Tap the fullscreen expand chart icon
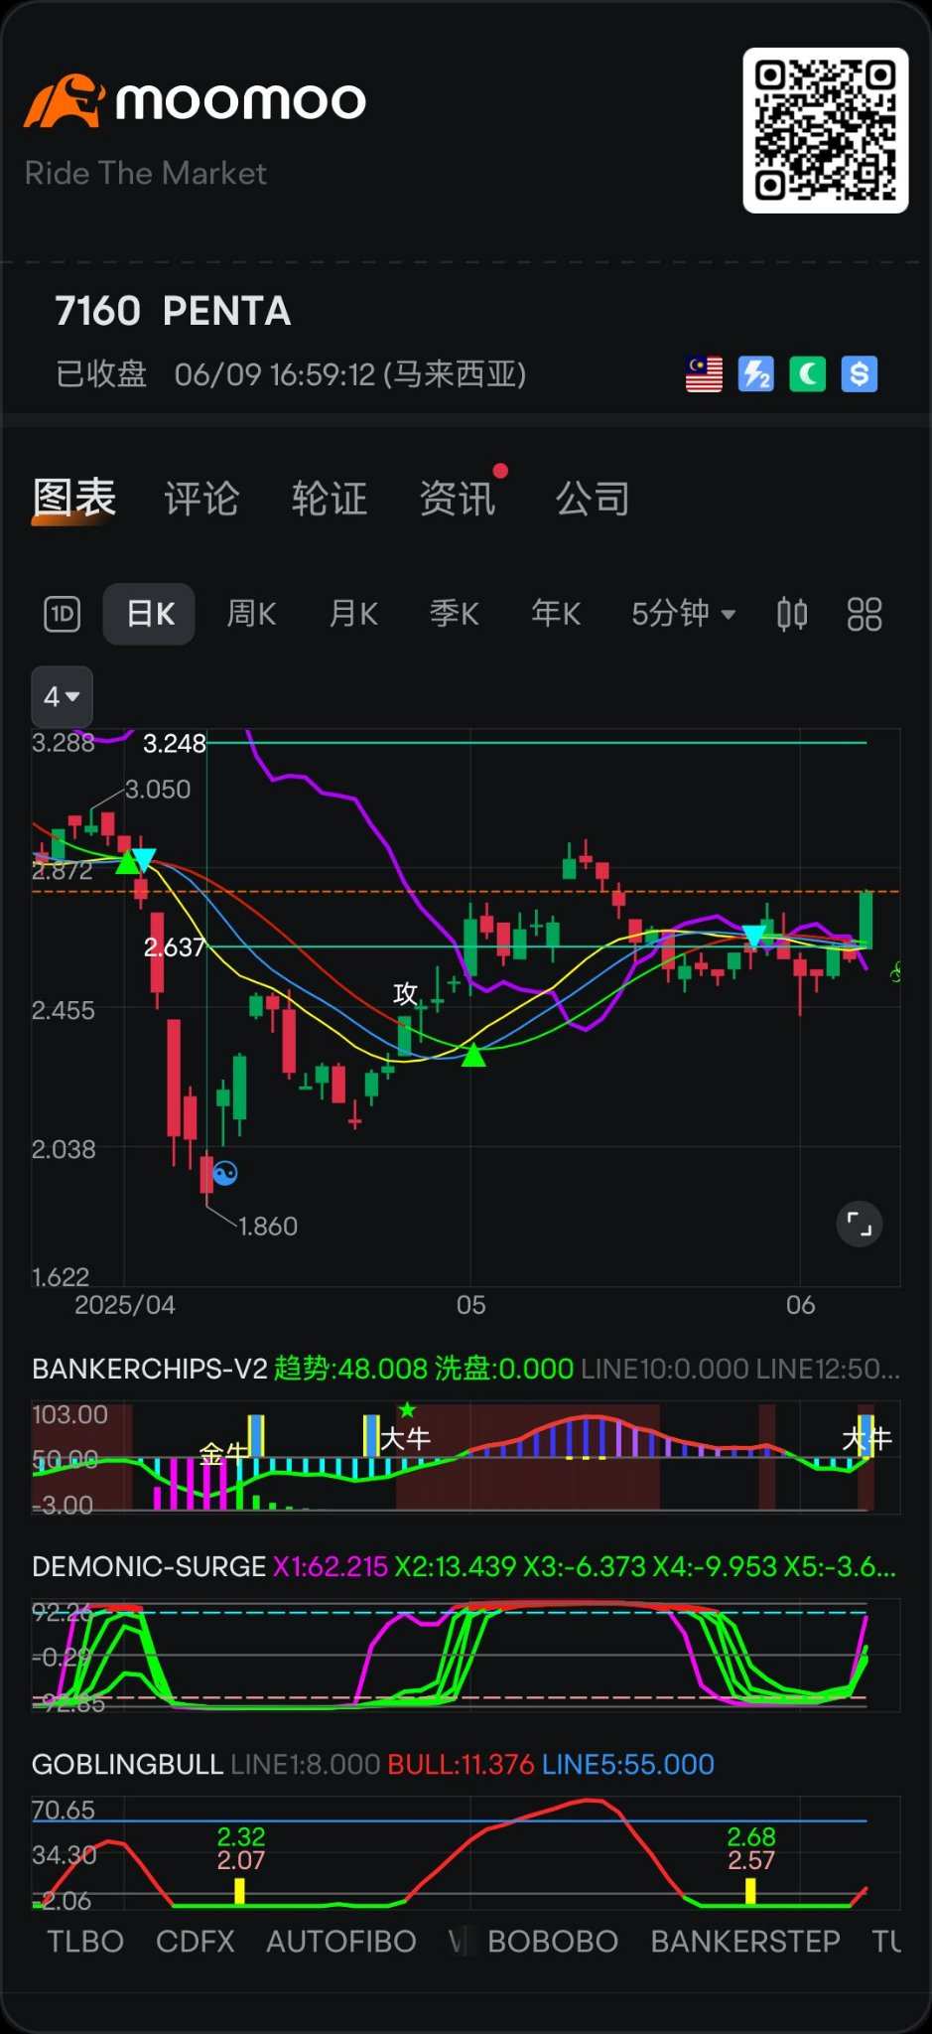This screenshot has height=2034, width=932. 860,1225
